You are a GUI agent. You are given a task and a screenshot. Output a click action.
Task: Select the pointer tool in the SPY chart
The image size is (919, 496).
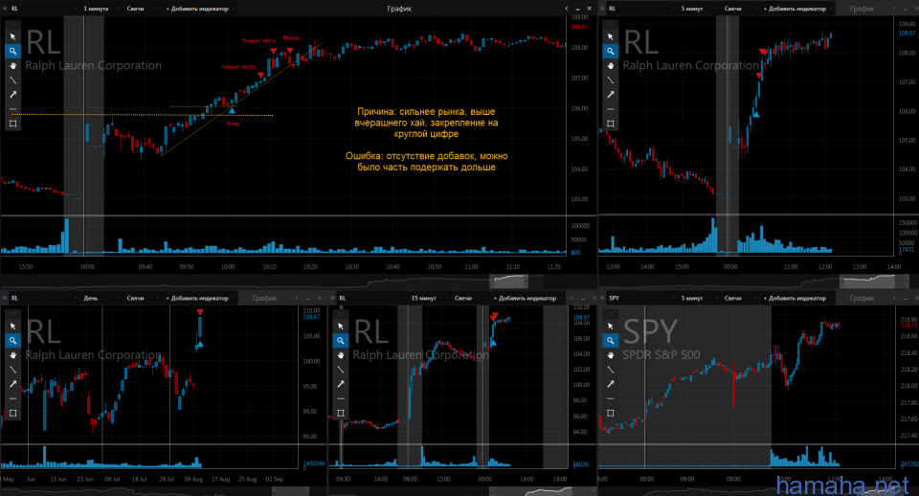click(610, 327)
